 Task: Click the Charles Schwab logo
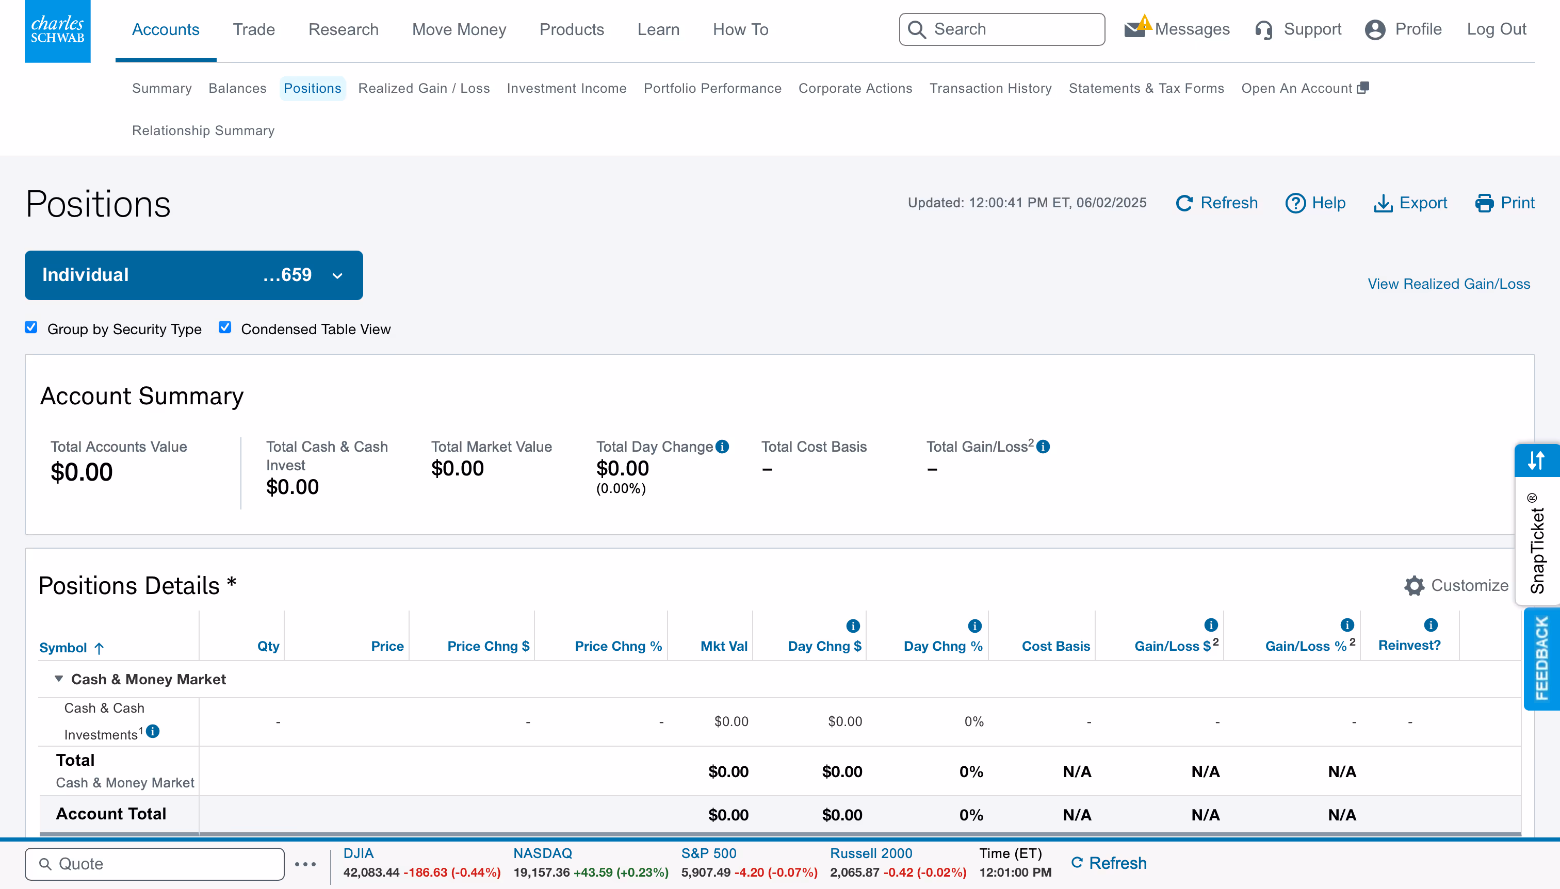[x=57, y=30]
